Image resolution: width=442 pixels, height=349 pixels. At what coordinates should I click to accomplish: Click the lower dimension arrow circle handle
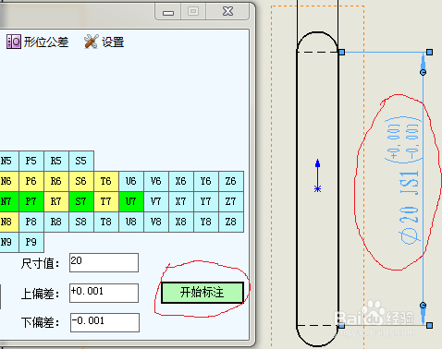tap(423, 306)
